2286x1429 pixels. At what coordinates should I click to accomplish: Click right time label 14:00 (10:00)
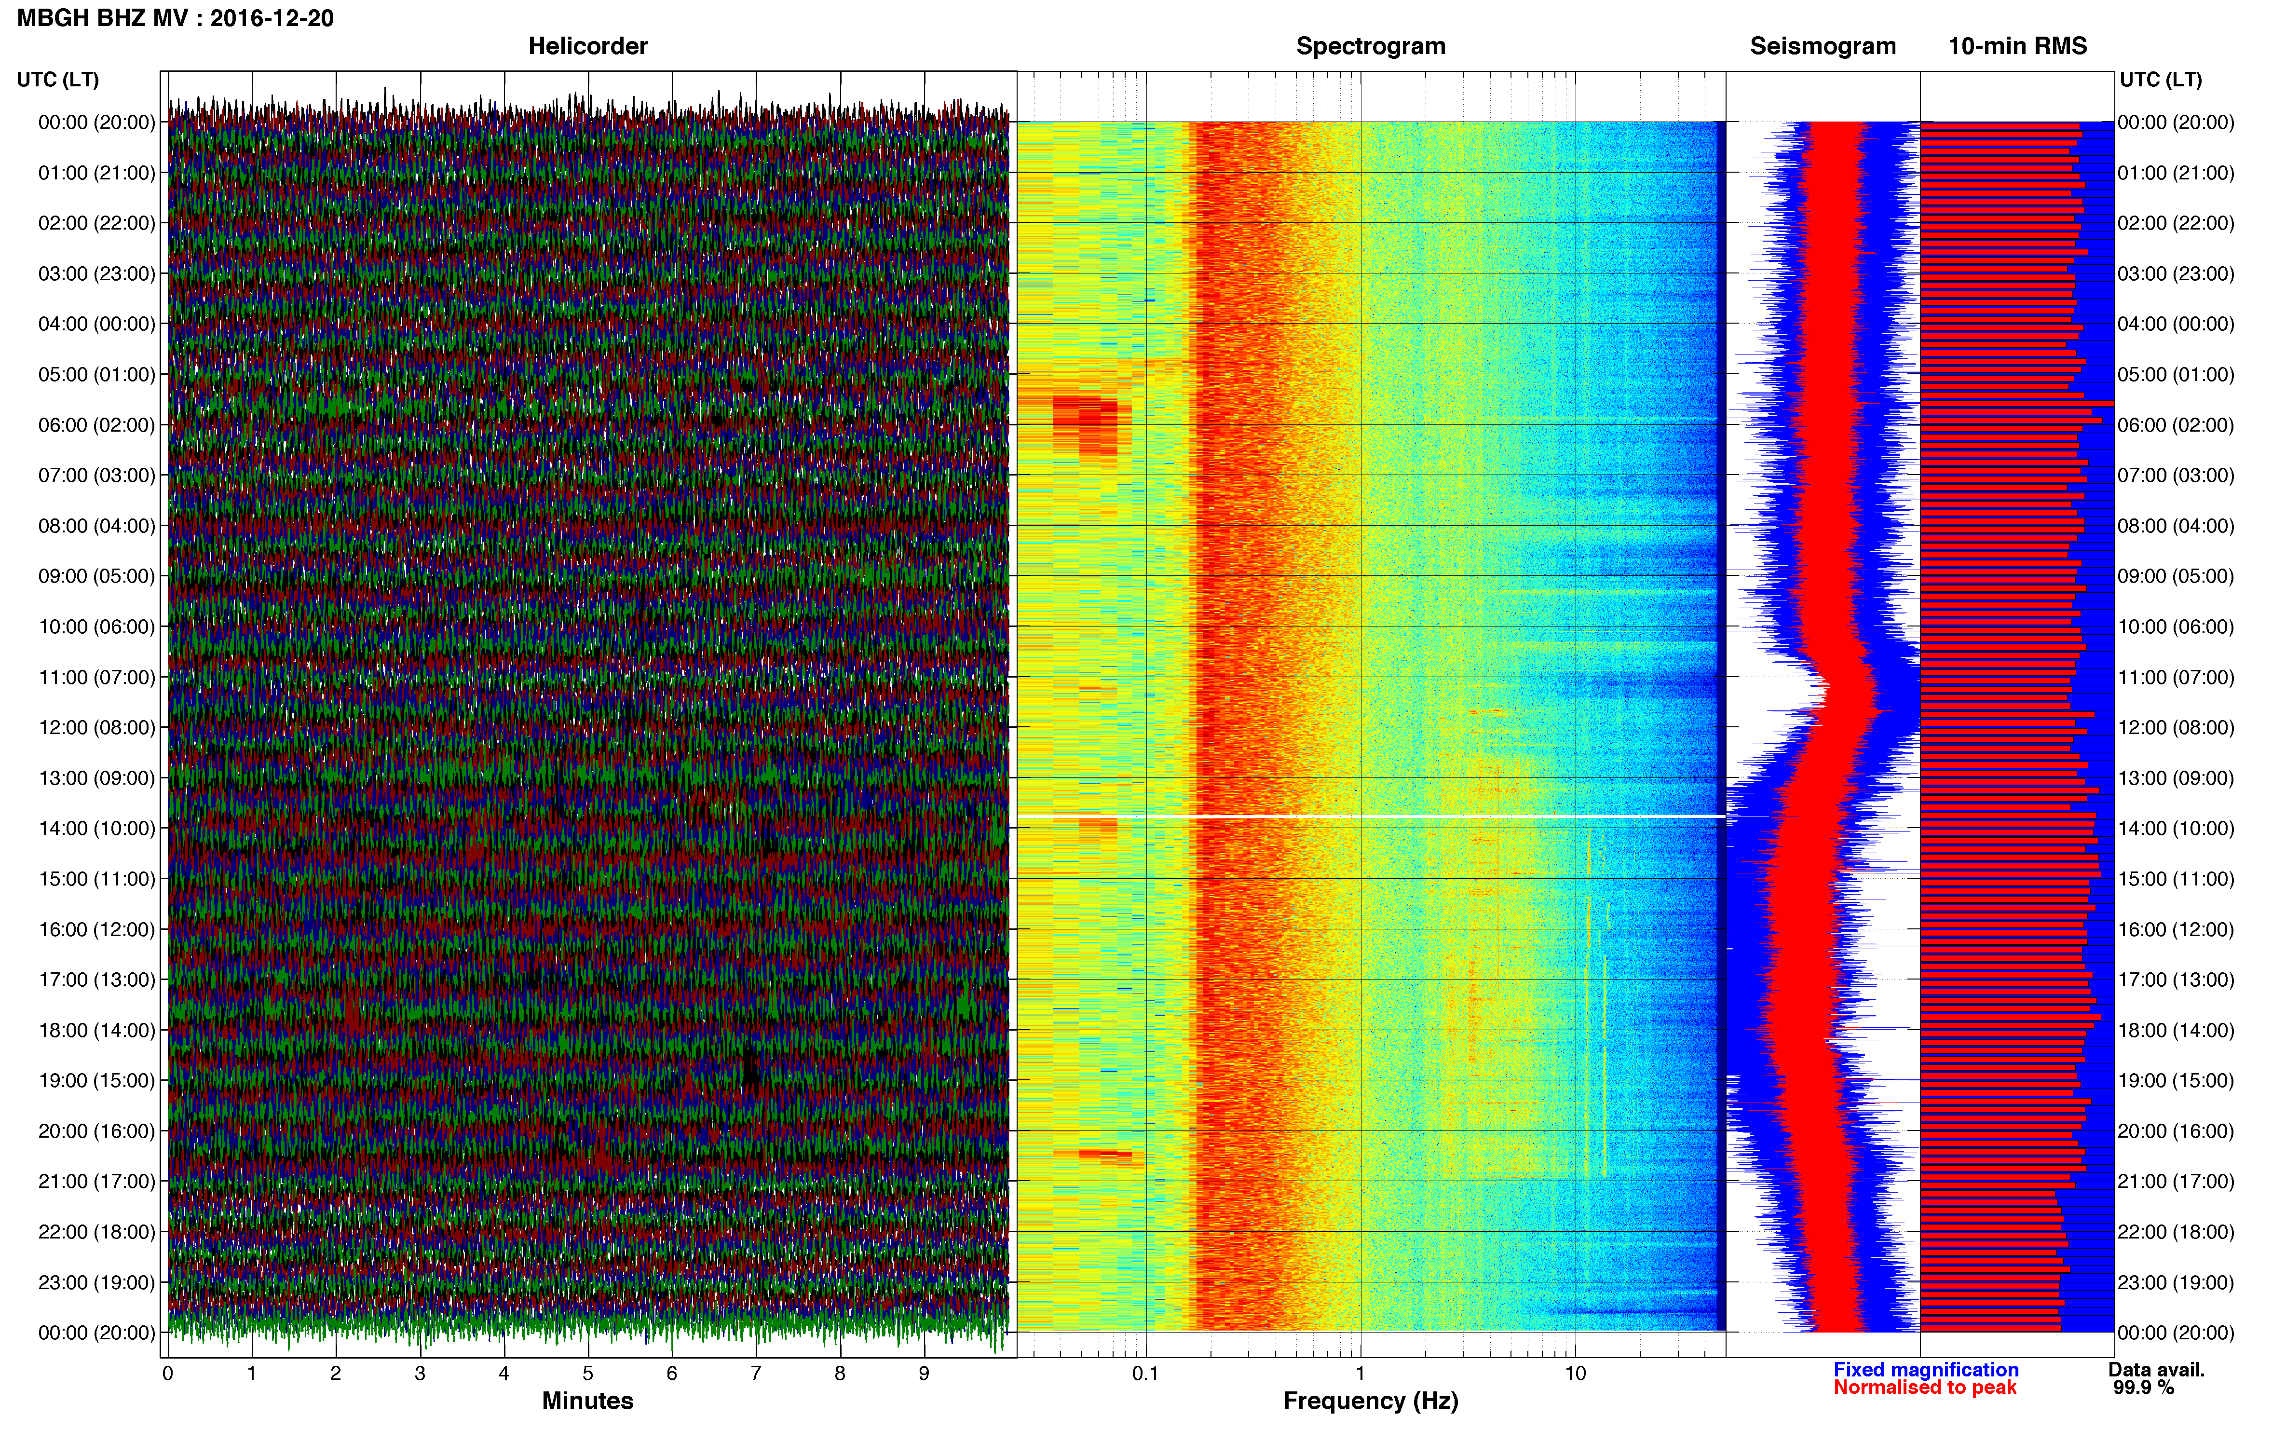coord(2176,828)
